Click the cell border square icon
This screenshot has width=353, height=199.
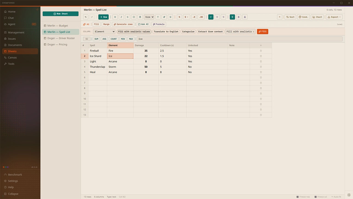click(x=134, y=17)
